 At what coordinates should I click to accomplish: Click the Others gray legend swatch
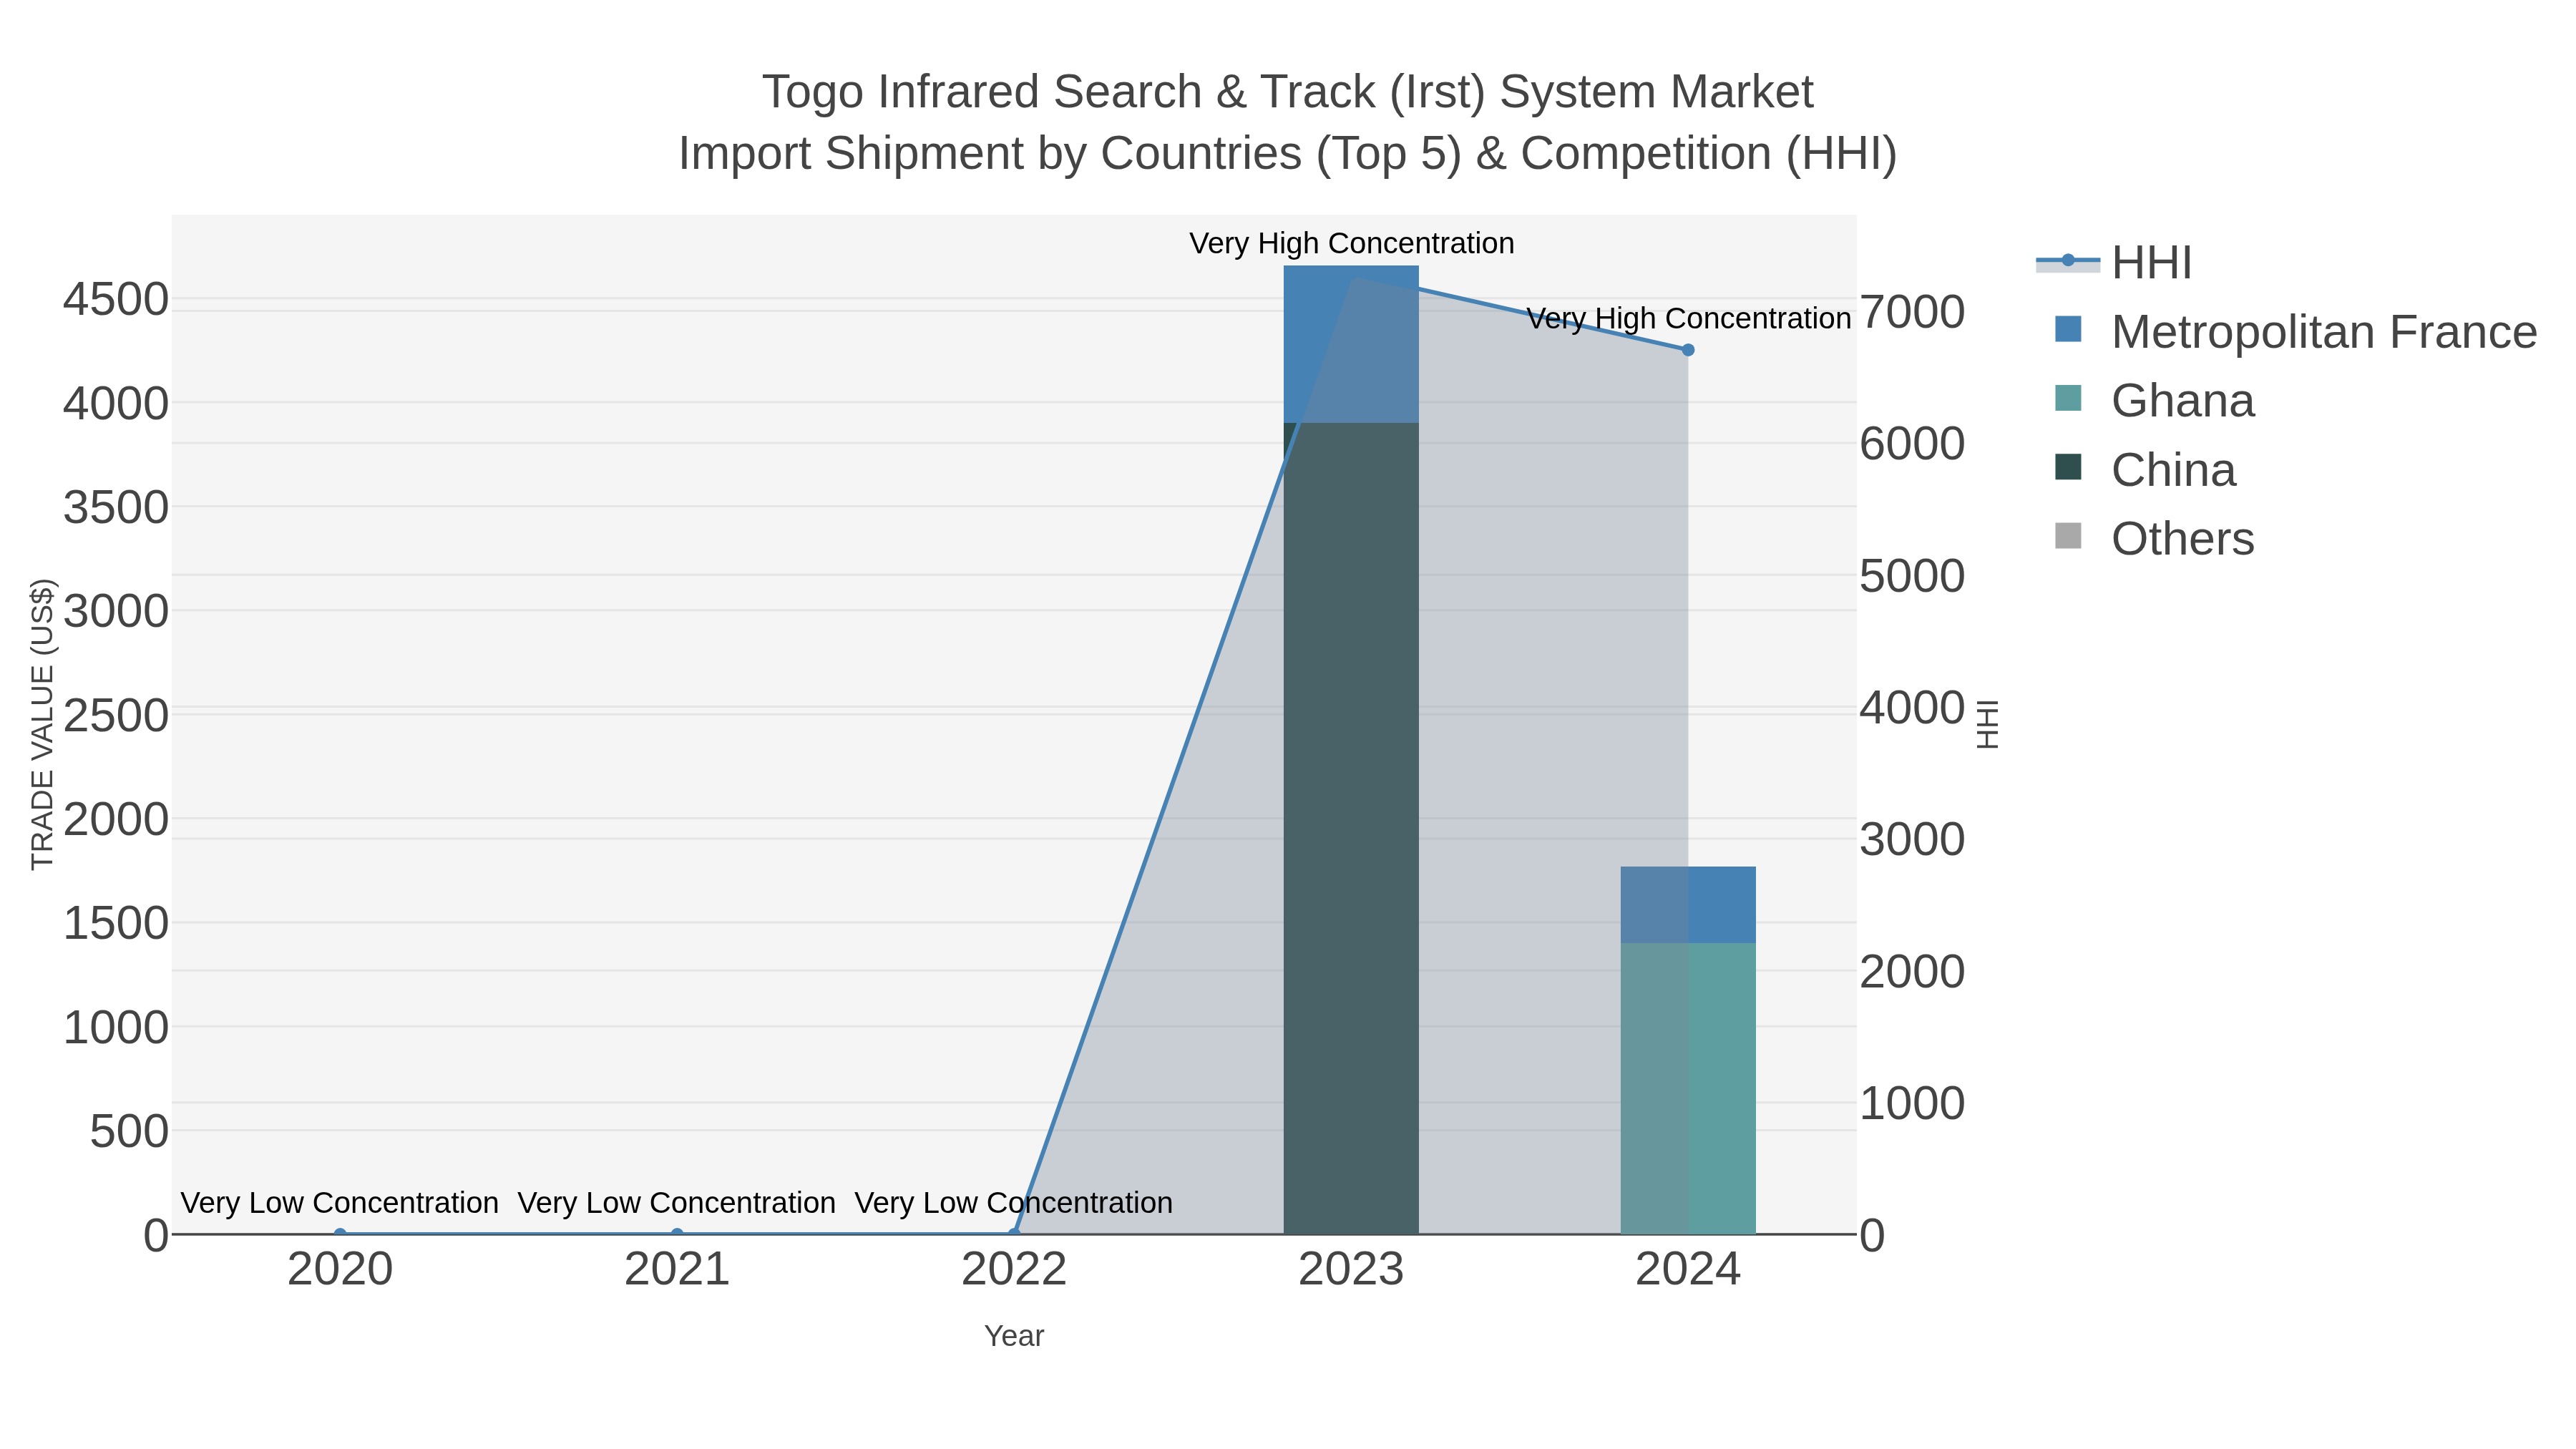(x=2068, y=536)
